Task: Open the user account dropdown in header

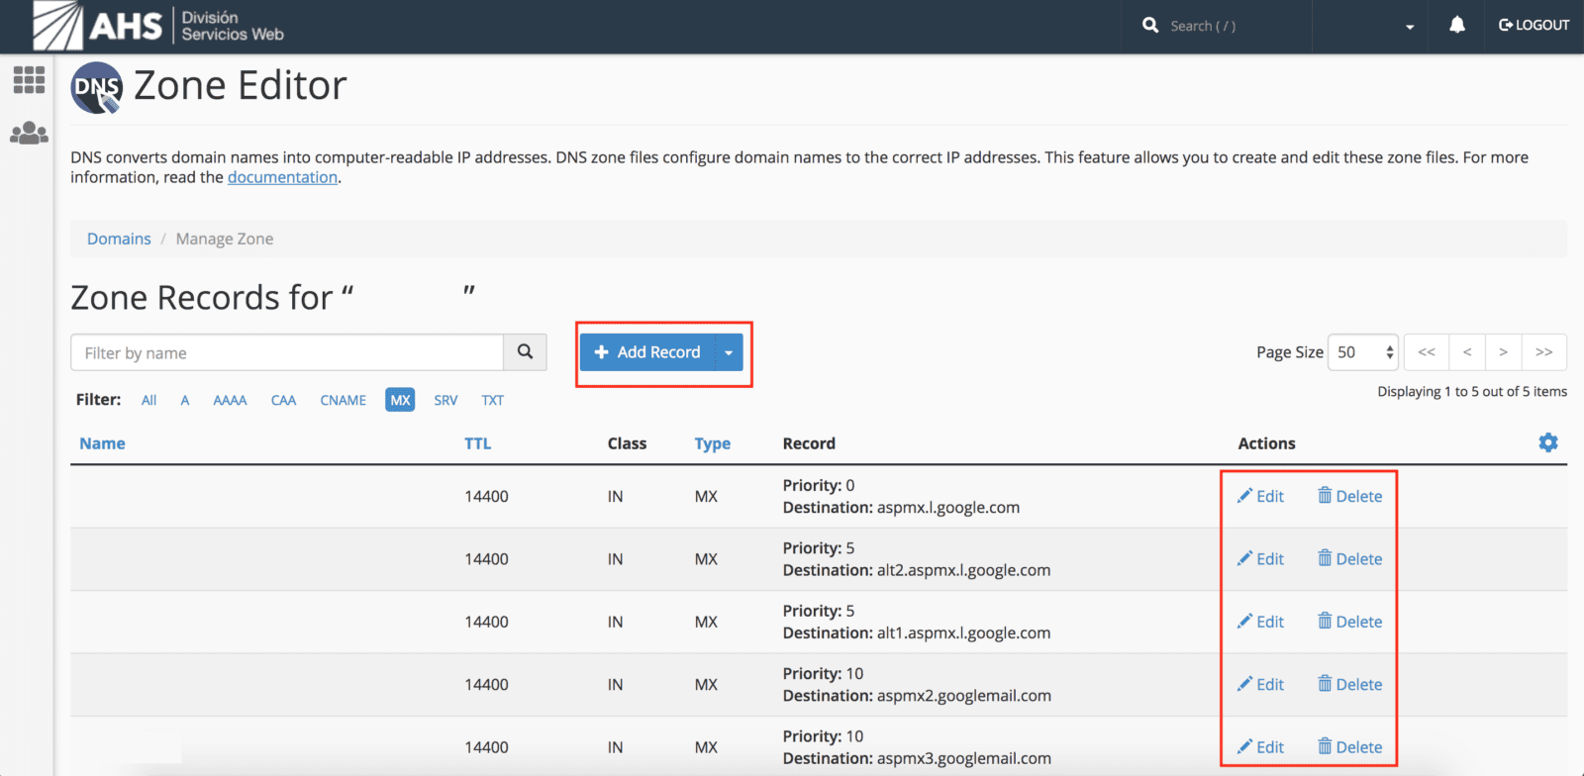Action: (x=1410, y=27)
